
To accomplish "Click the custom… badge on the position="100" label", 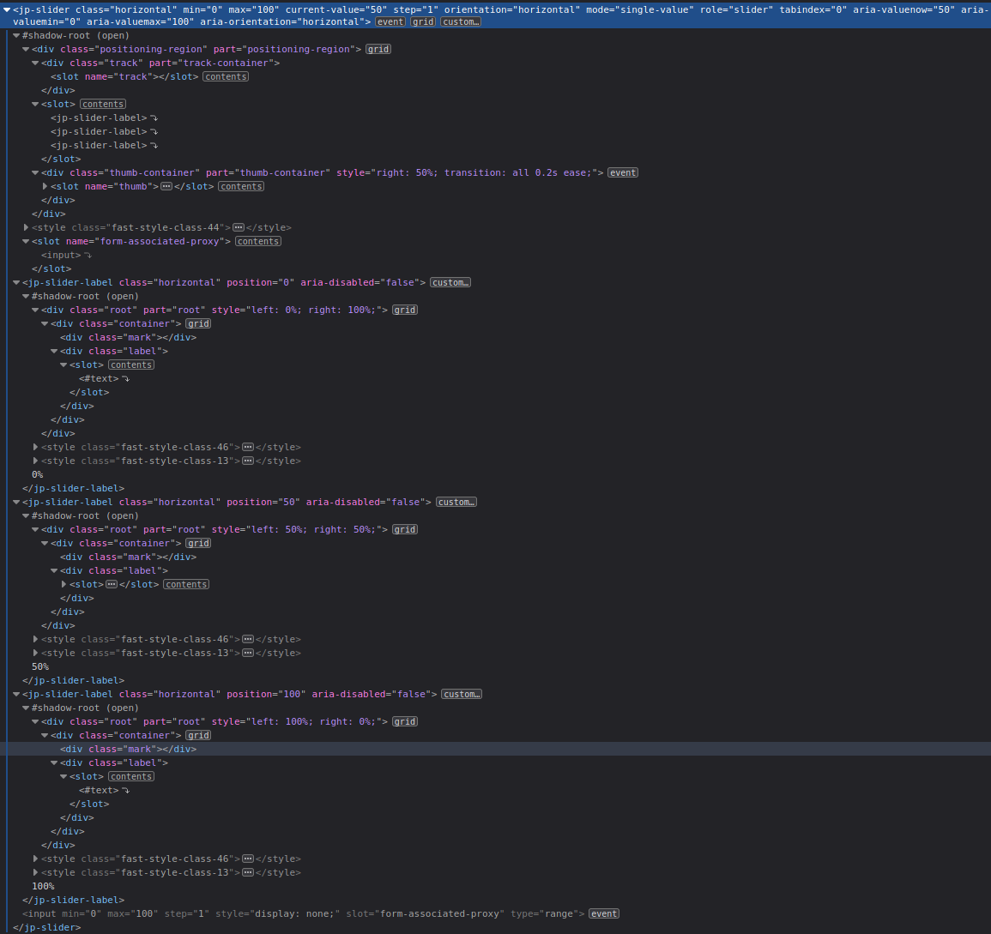I will click(461, 694).
